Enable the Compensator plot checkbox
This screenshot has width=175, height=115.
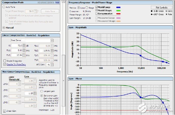[x=97, y=14]
